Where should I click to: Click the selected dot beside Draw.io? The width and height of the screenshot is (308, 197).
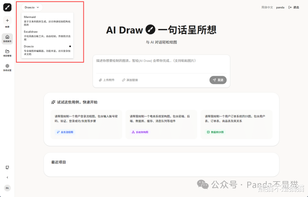(70, 46)
